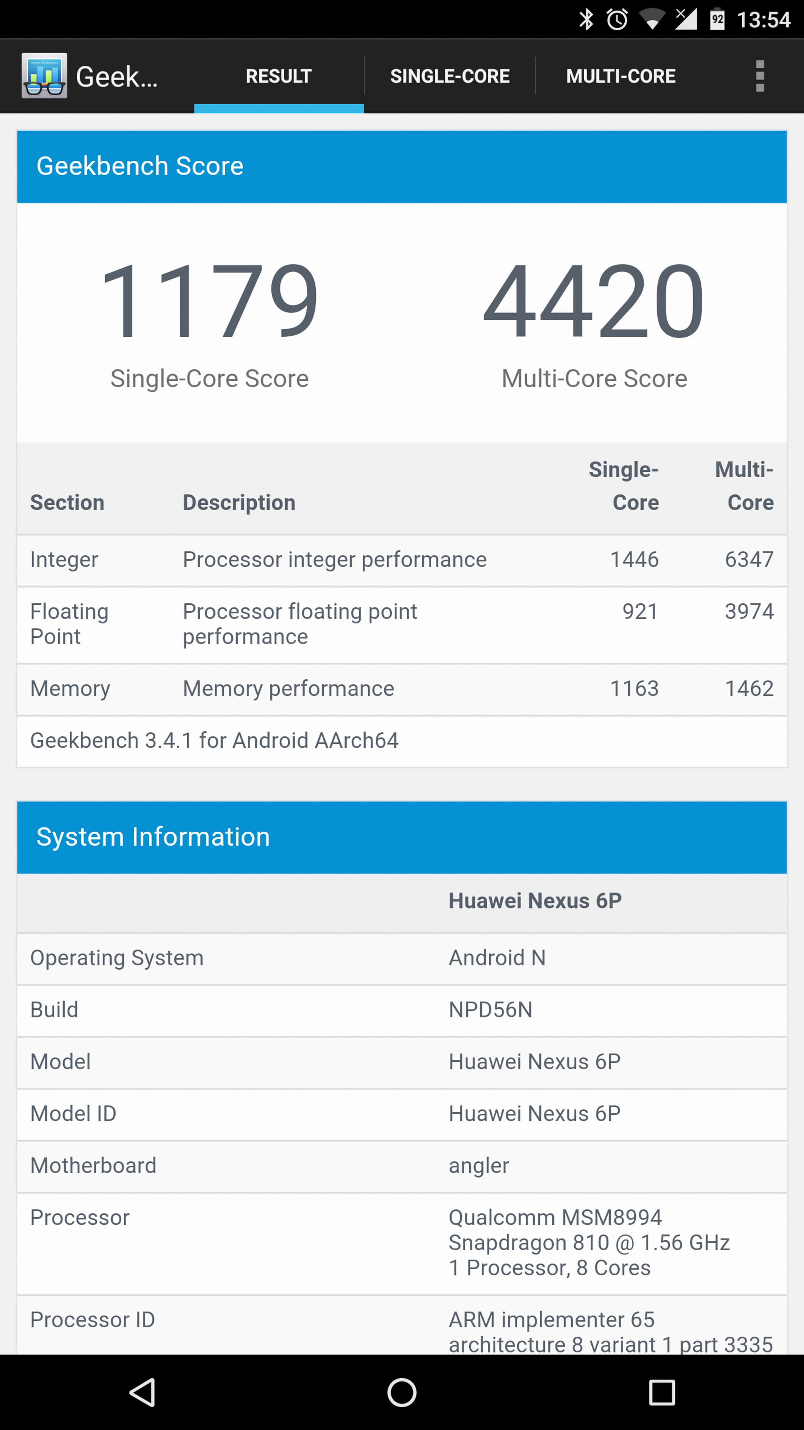
Task: Open the three-dot overflow menu
Action: [x=760, y=76]
